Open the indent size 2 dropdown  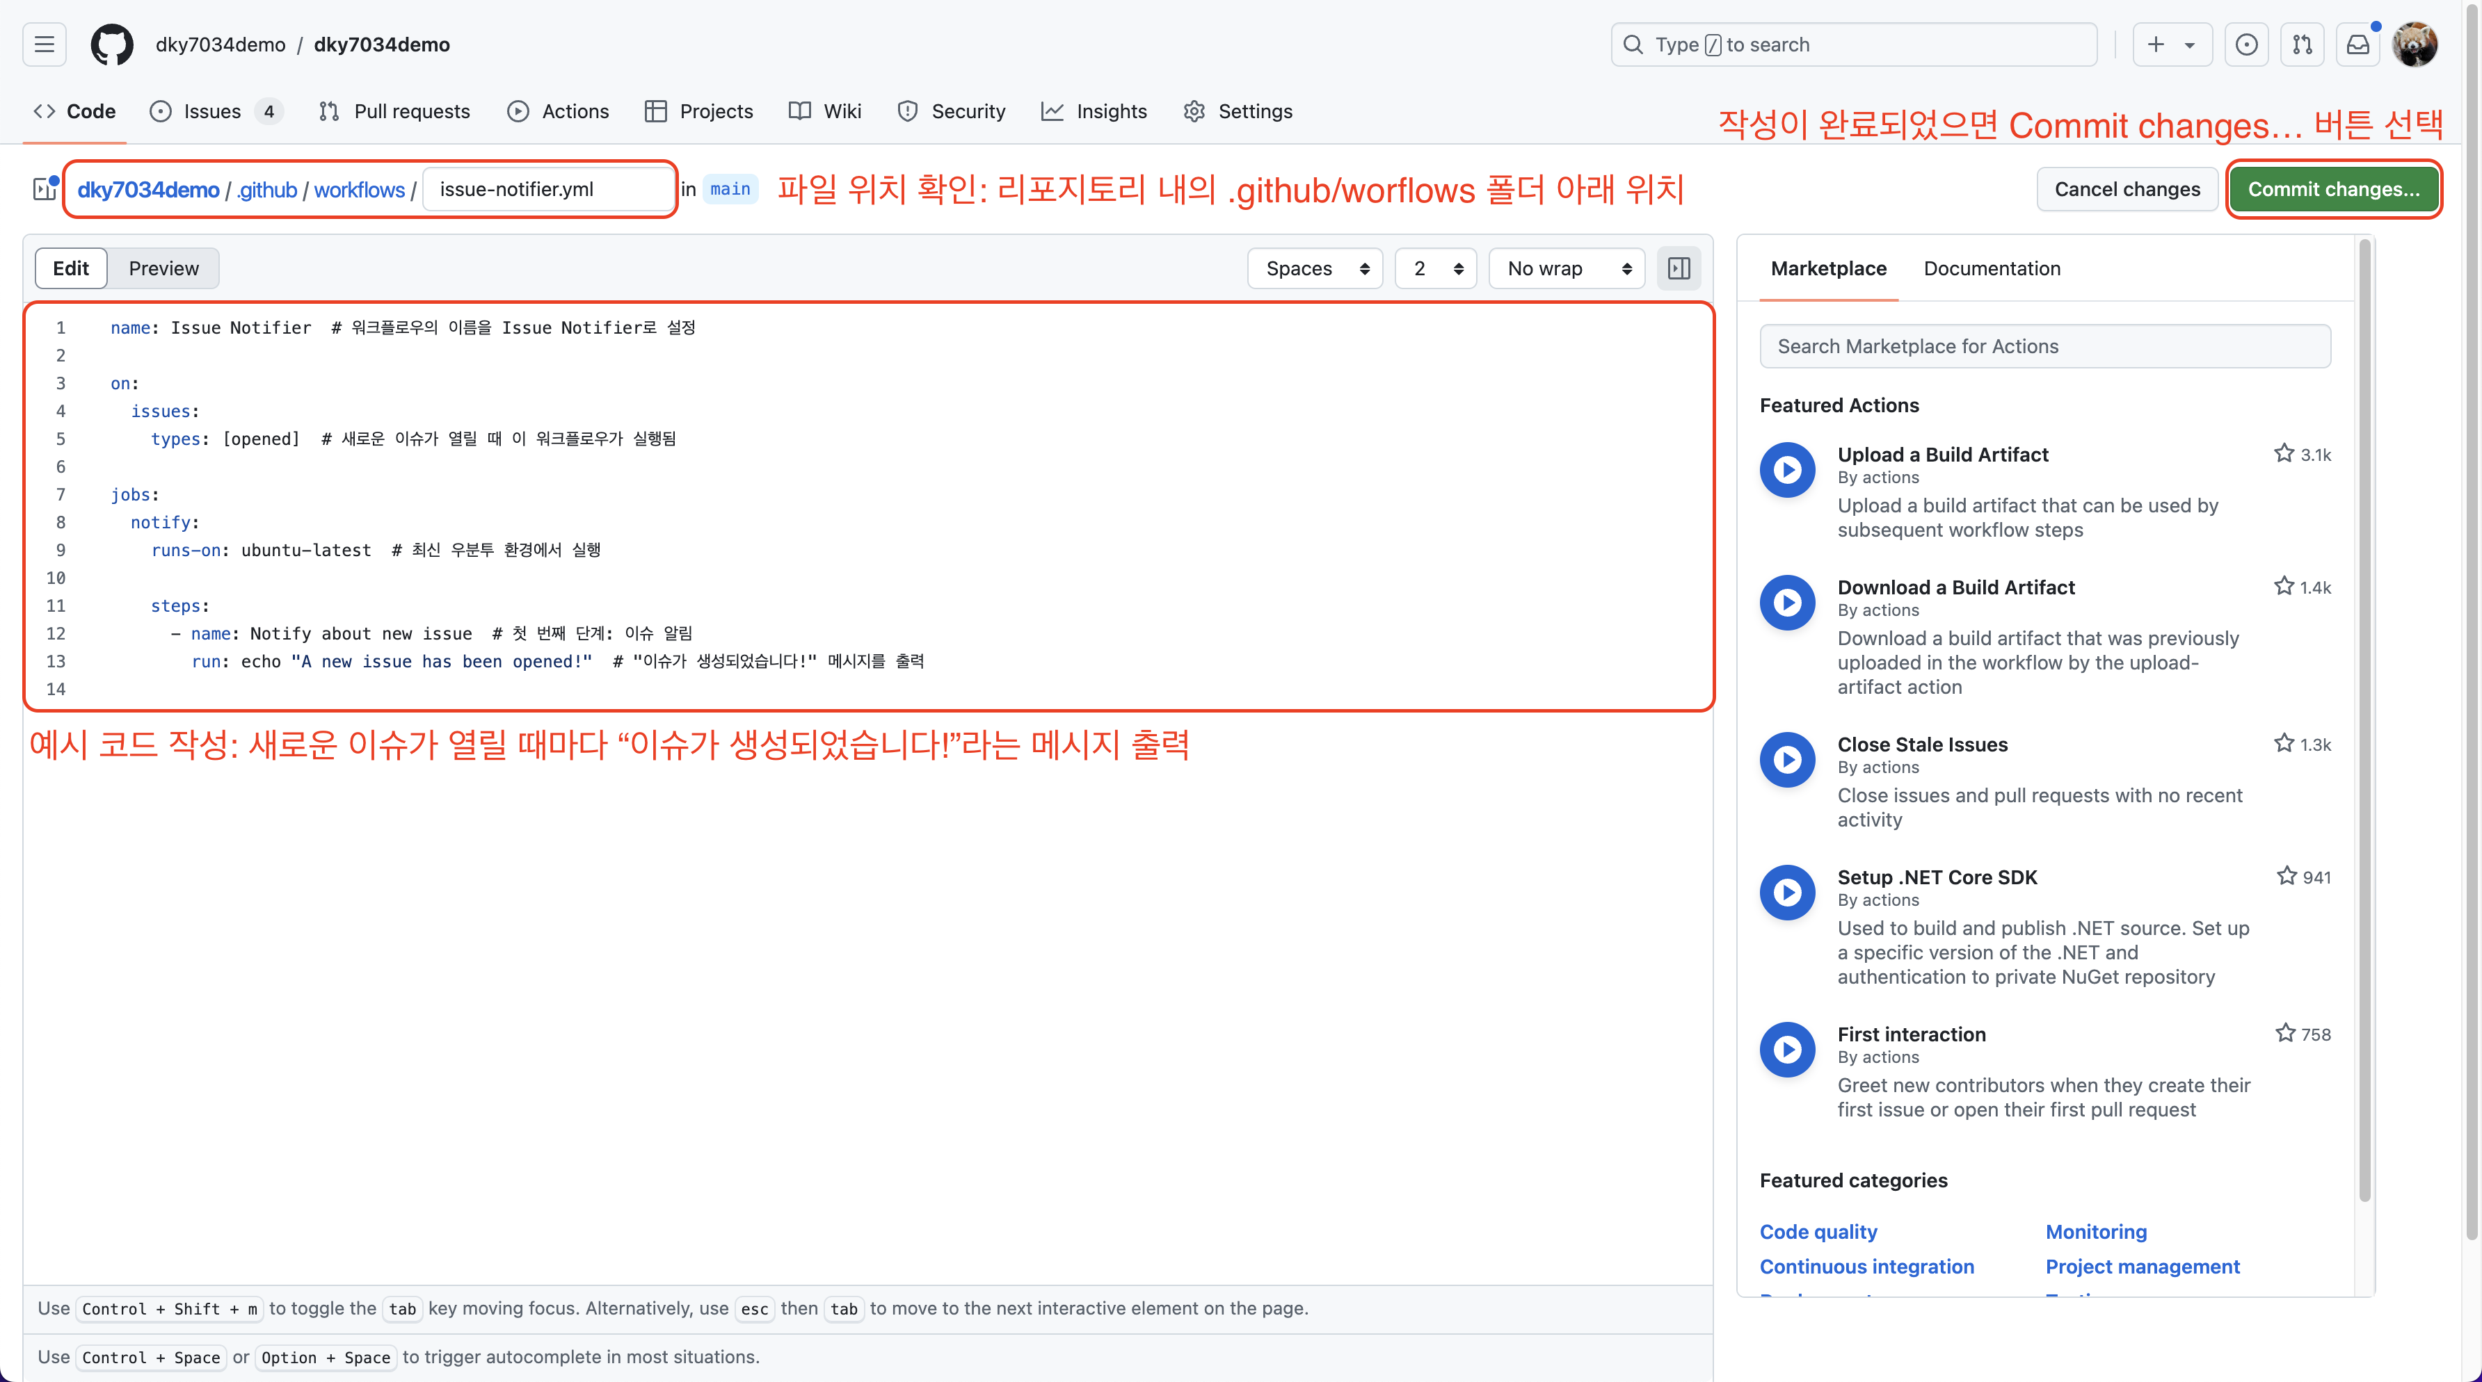coord(1436,269)
